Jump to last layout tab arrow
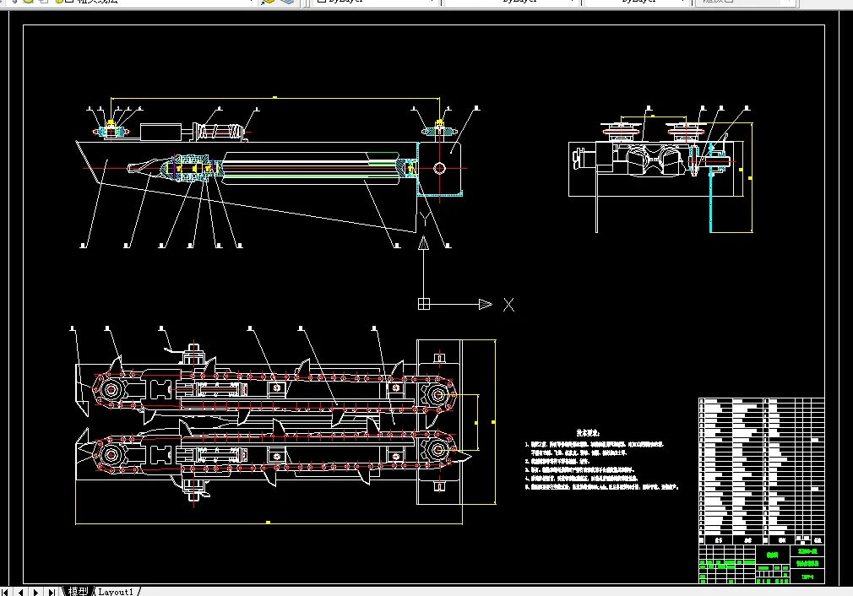This screenshot has width=853, height=596. [x=52, y=592]
